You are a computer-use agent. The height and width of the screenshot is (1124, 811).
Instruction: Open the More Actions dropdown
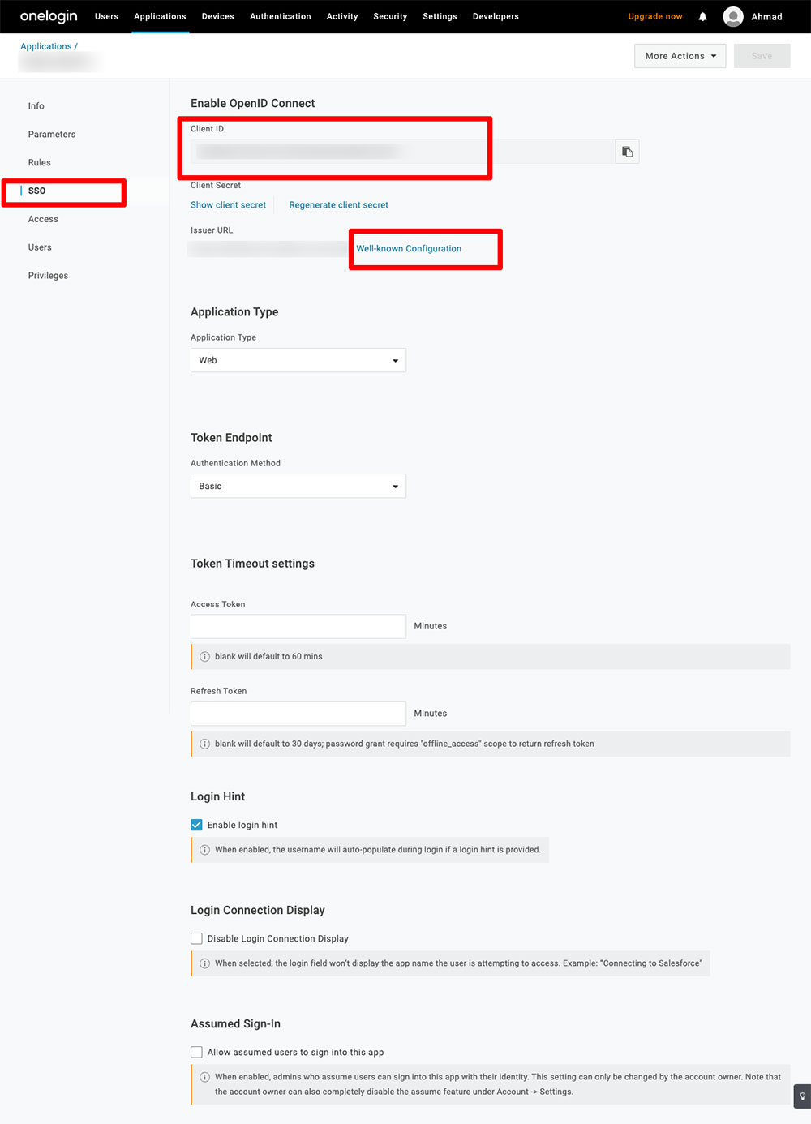click(x=680, y=56)
